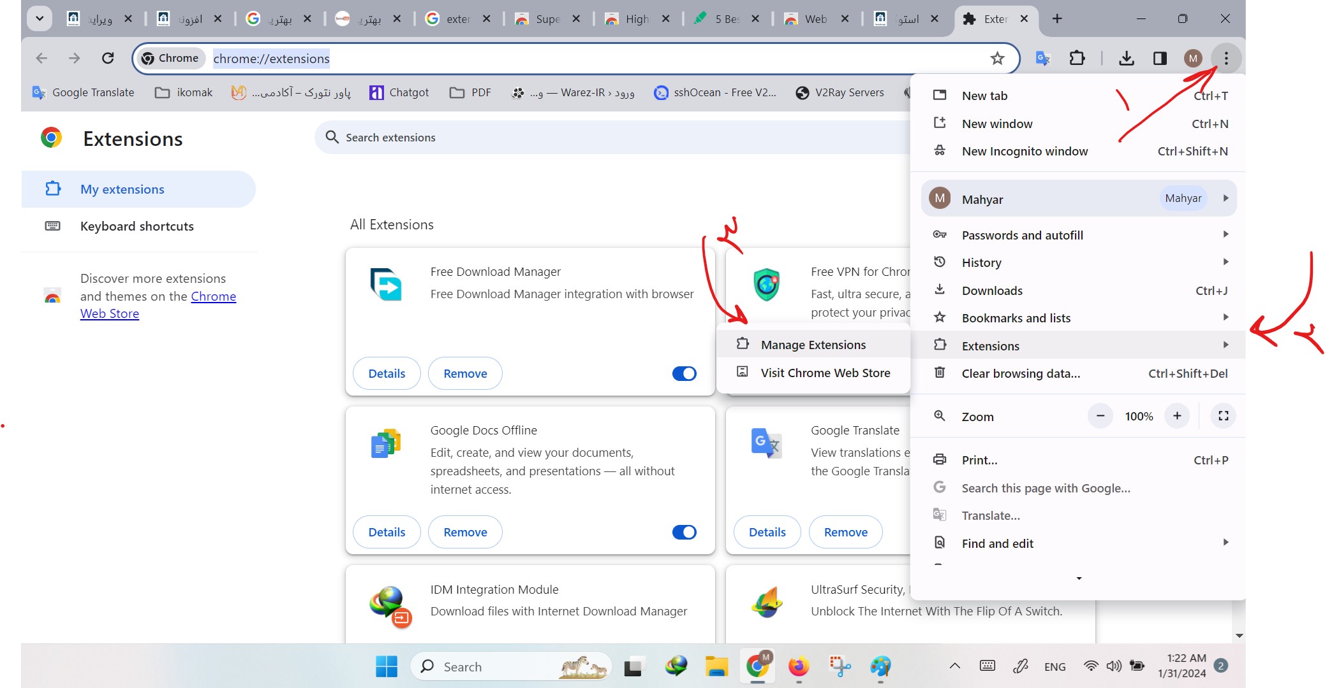The width and height of the screenshot is (1325, 688).
Task: Reload the page with the refresh icon
Action: 108,59
